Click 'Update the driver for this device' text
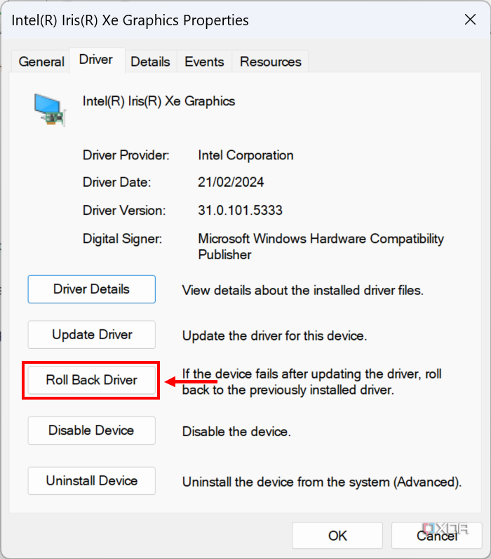Image resolution: width=491 pixels, height=559 pixels. point(274,336)
